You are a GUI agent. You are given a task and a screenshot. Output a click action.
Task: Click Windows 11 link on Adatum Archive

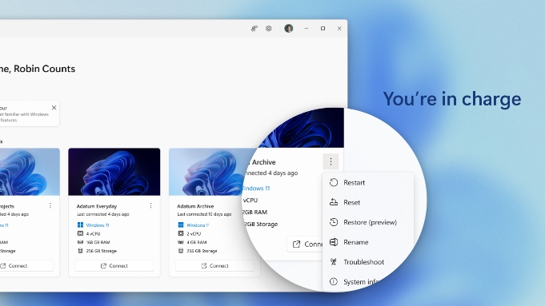click(198, 225)
